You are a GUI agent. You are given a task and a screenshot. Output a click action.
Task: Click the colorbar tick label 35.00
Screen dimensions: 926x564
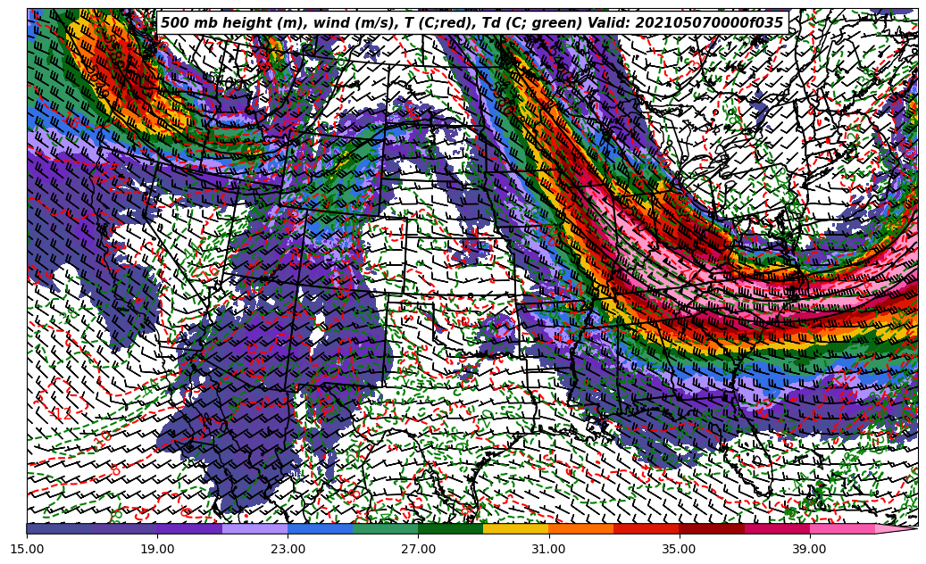coord(680,549)
